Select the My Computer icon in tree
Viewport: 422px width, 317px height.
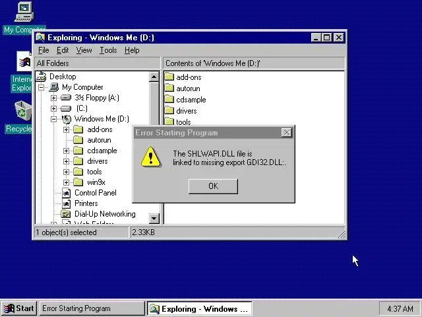pos(54,87)
